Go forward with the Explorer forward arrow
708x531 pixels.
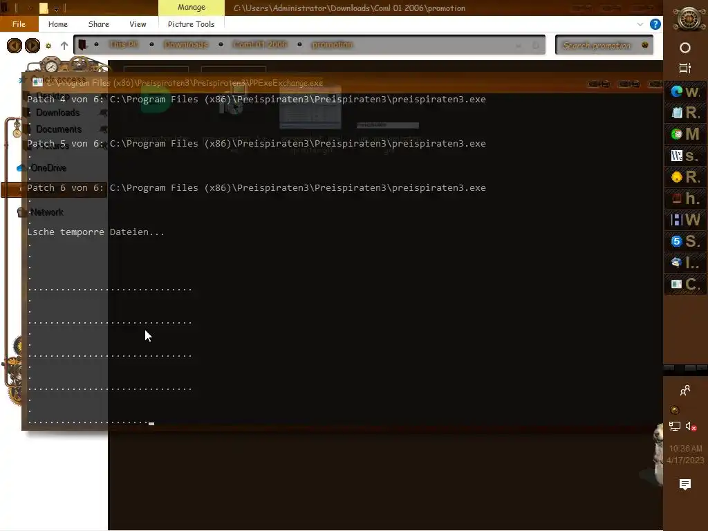pyautogui.click(x=32, y=45)
